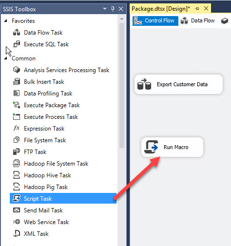Click the toolbox scrollbar up arrow
Image resolution: width=231 pixels, height=246 pixels.
coord(122,19)
